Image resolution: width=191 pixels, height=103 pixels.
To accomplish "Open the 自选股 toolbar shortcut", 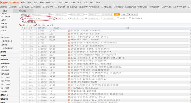I will pos(13,7).
